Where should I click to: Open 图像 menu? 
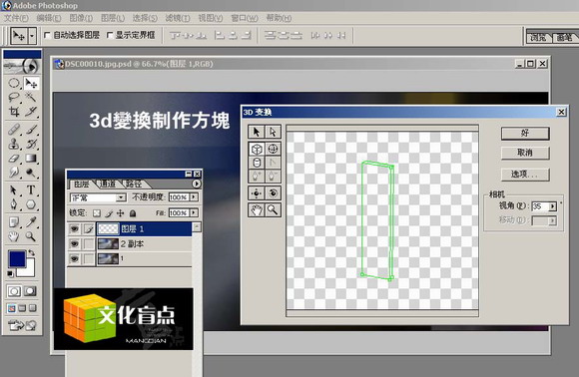click(x=81, y=18)
